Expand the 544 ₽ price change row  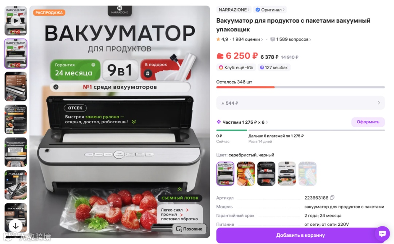pyautogui.click(x=301, y=103)
